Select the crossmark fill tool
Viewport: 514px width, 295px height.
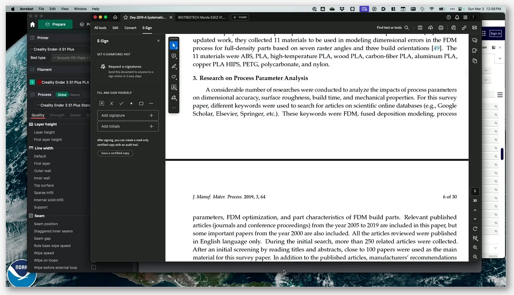(111, 103)
